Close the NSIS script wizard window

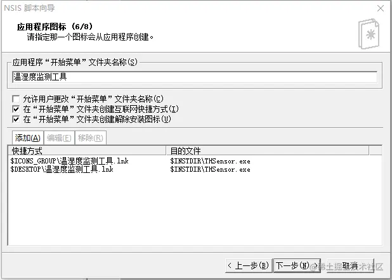coord(381,8)
